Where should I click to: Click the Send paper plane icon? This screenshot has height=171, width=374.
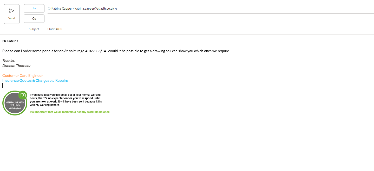point(12,11)
